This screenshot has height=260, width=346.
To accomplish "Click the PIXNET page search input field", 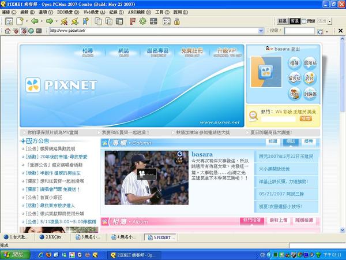I will [278, 119].
